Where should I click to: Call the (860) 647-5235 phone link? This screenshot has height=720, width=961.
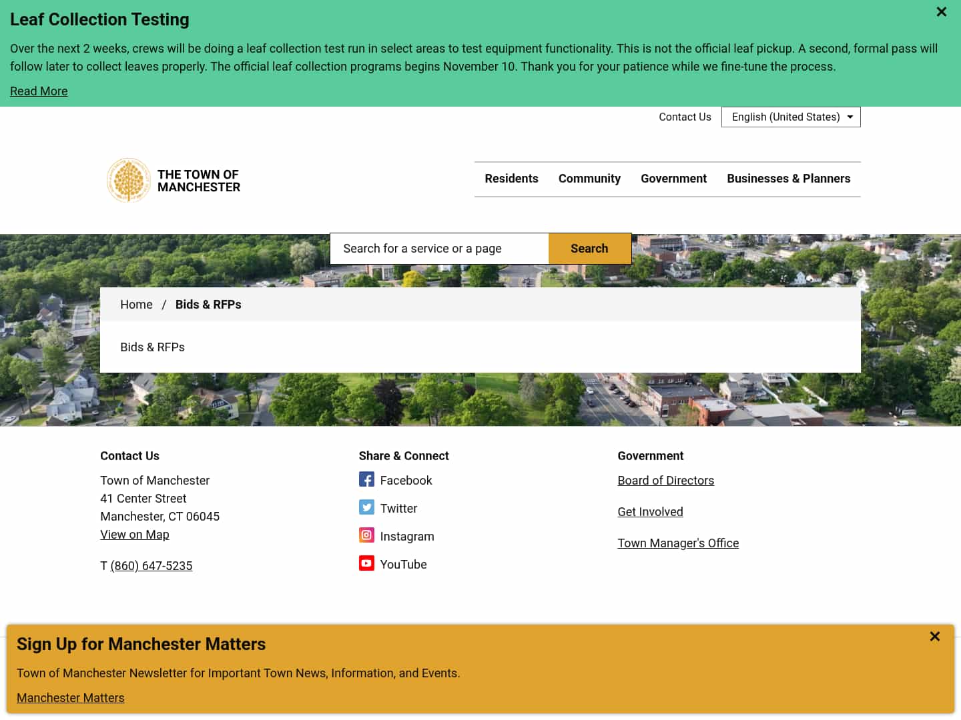coord(151,565)
